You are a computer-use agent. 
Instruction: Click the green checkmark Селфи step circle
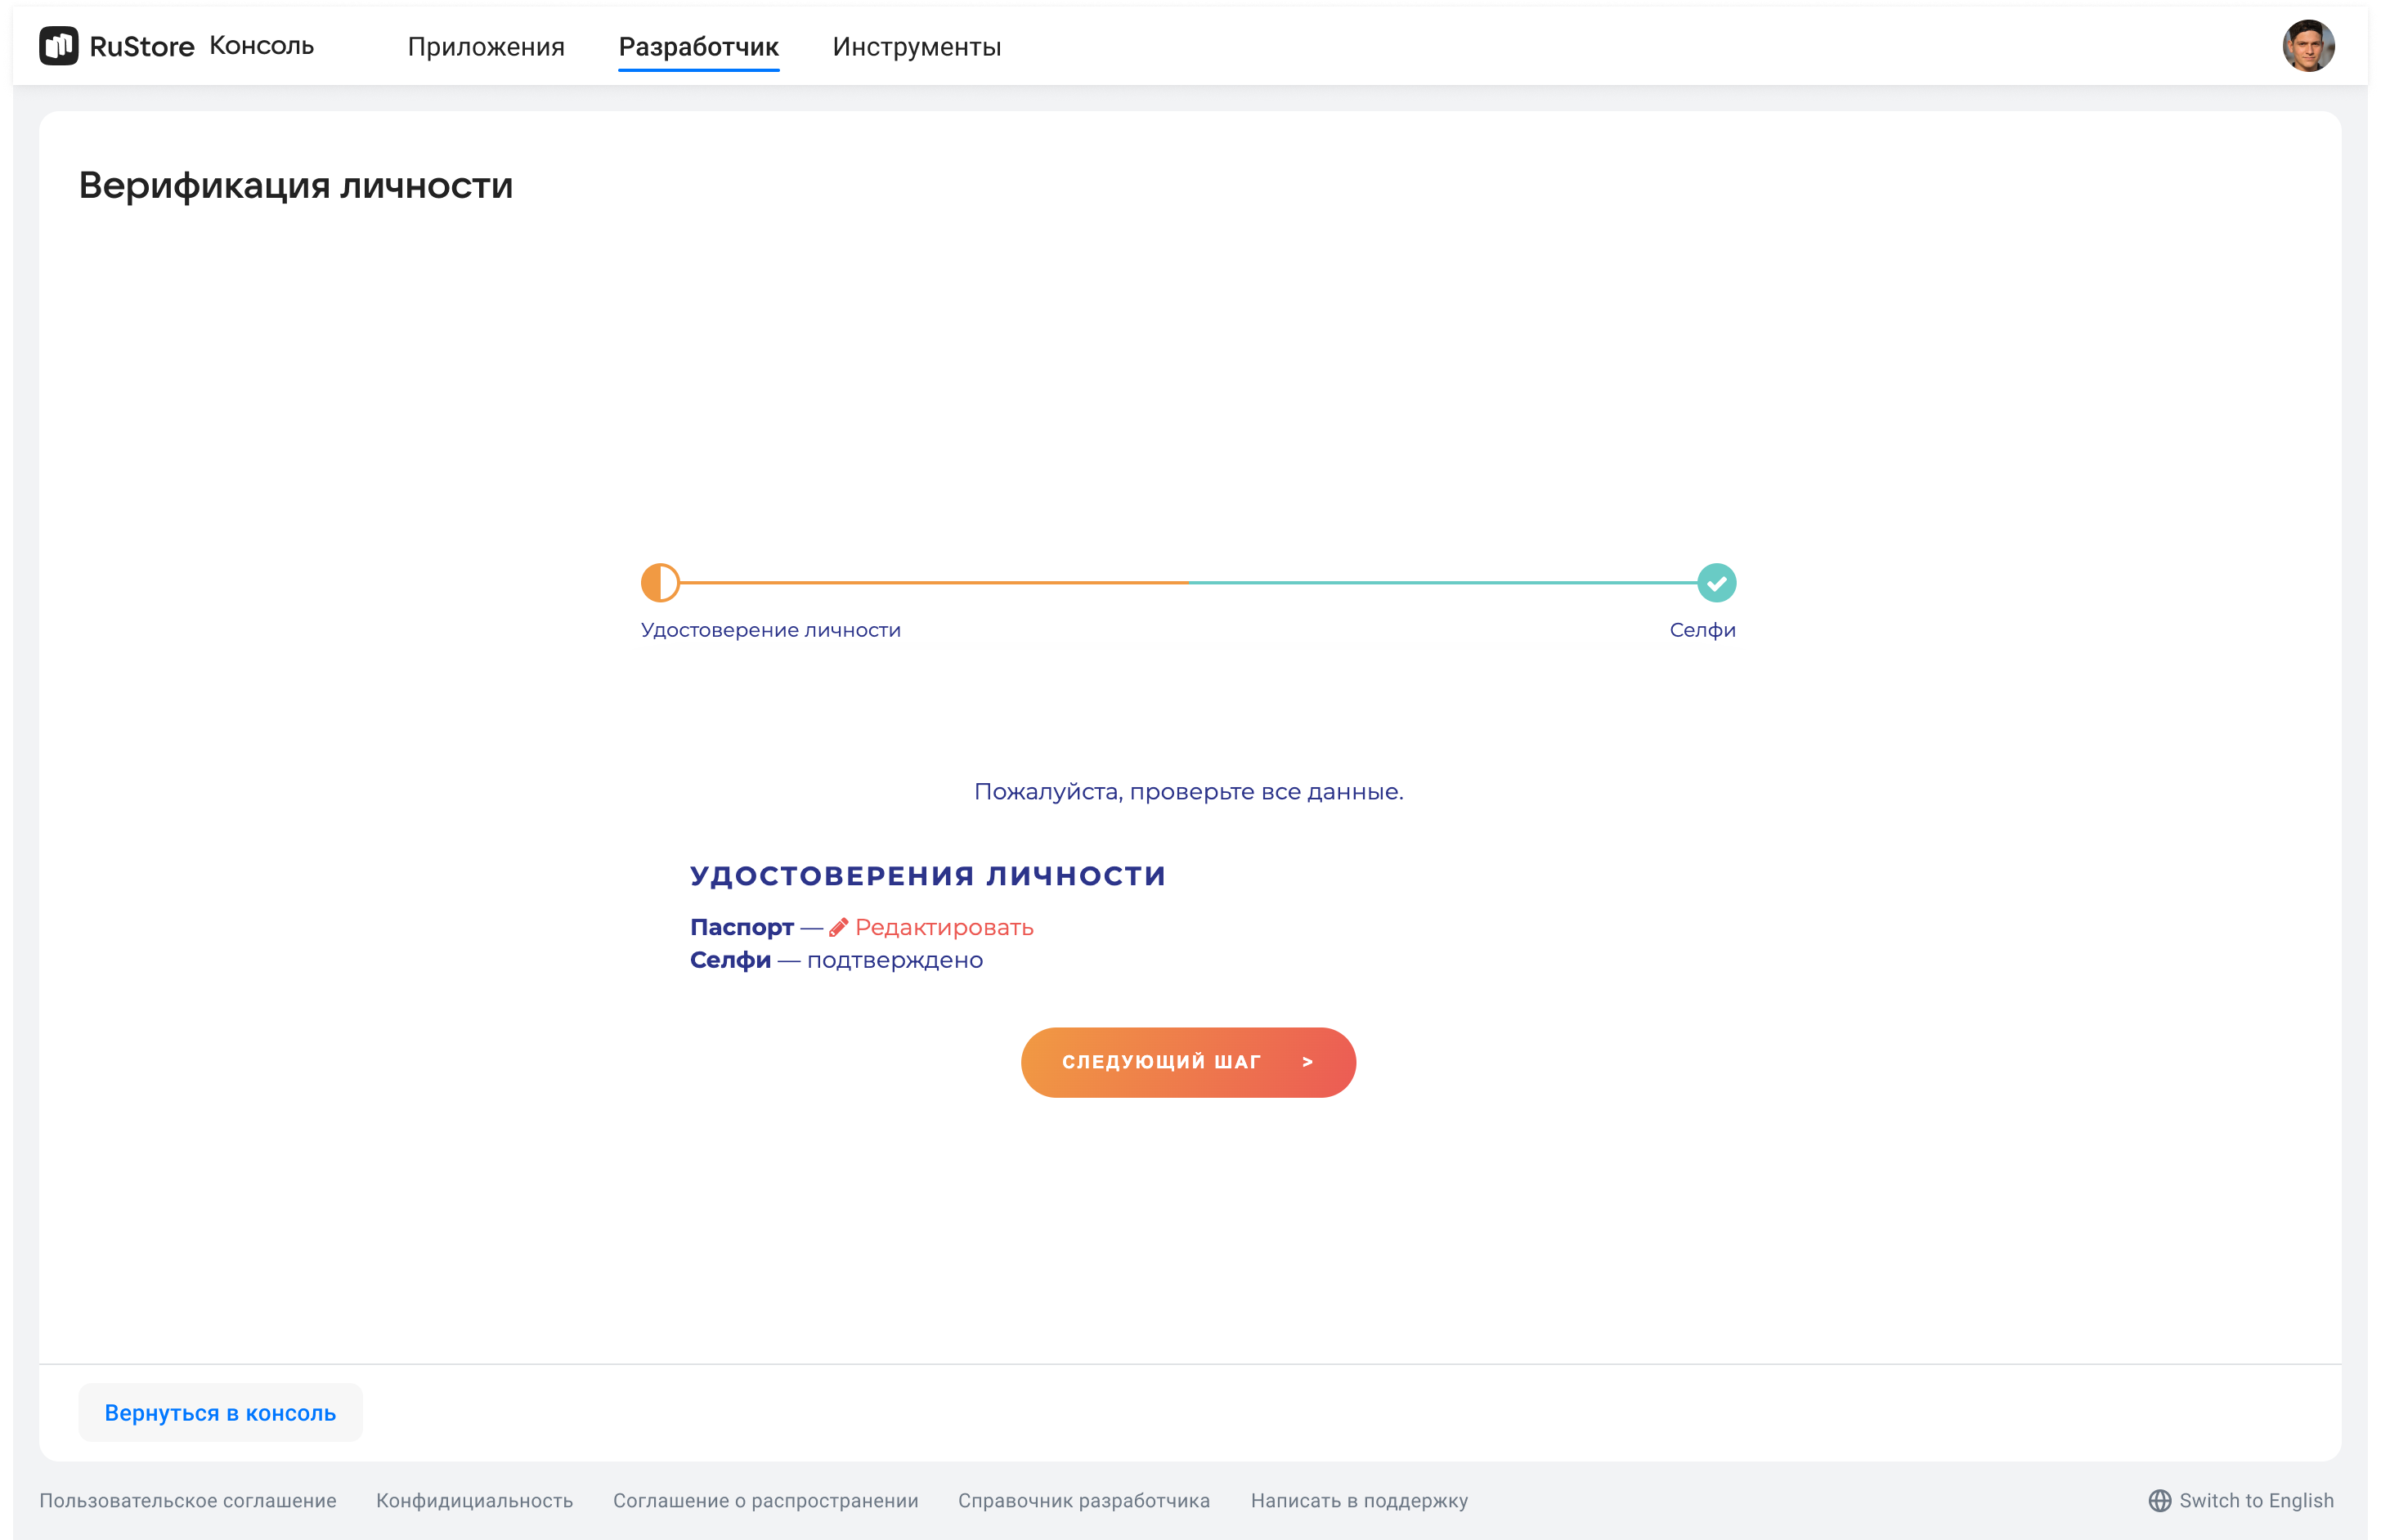pyautogui.click(x=1716, y=583)
